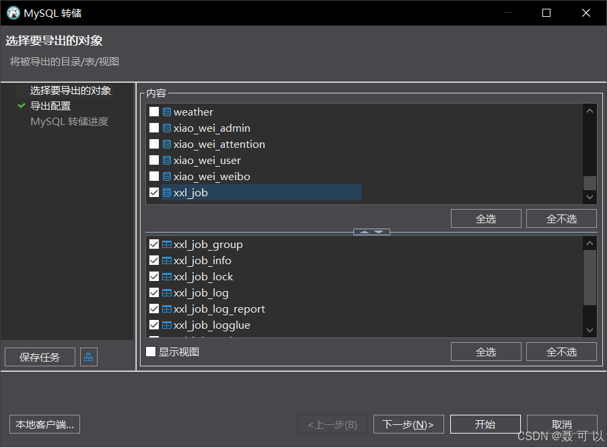Image resolution: width=607 pixels, height=447 pixels.
Task: Go to 导出配置 wizard step
Action: pyautogui.click(x=50, y=106)
